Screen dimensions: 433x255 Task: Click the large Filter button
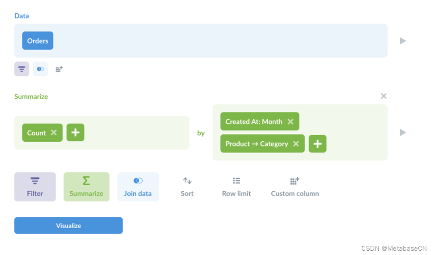click(x=35, y=187)
